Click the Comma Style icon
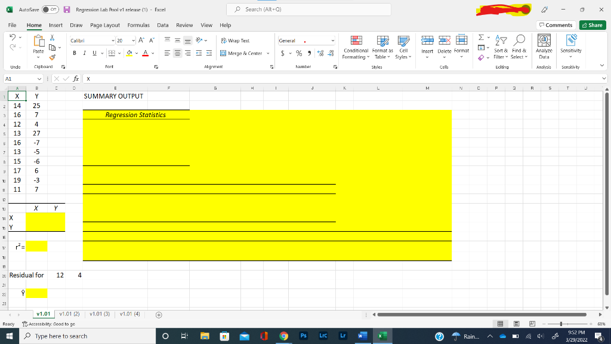This screenshot has width=611, height=344. [310, 53]
